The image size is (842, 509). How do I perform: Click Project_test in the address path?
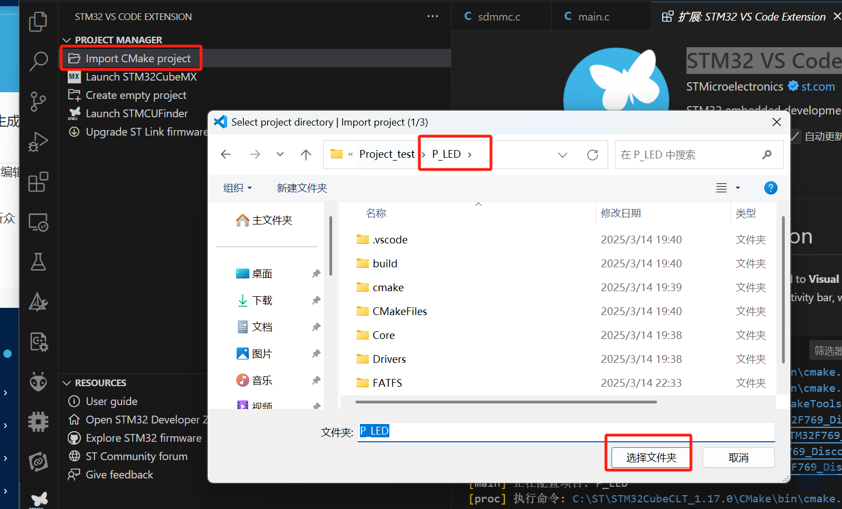click(387, 154)
